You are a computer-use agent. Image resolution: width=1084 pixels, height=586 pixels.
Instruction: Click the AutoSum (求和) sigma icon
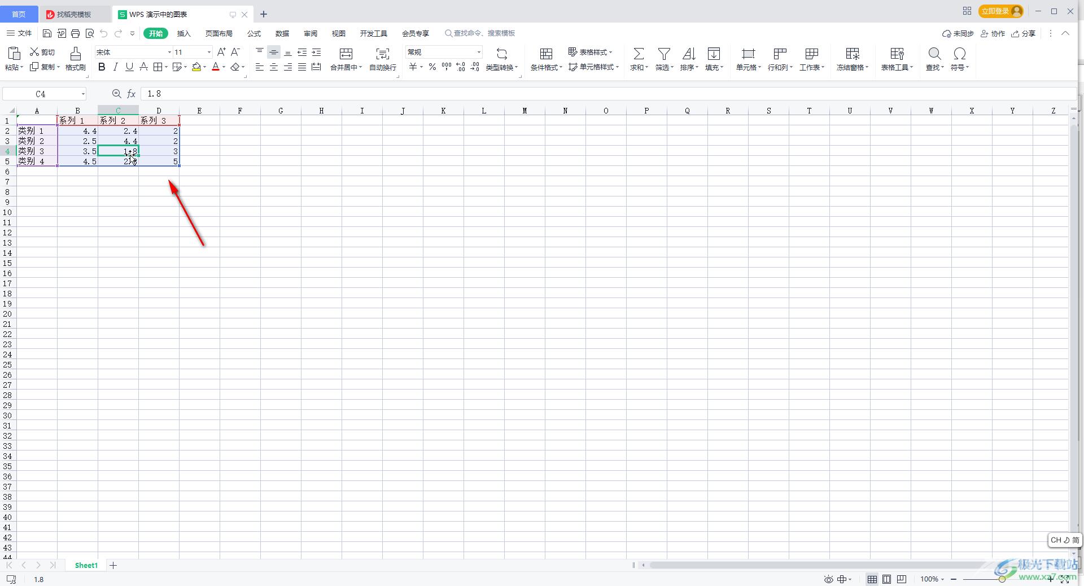[x=639, y=54]
